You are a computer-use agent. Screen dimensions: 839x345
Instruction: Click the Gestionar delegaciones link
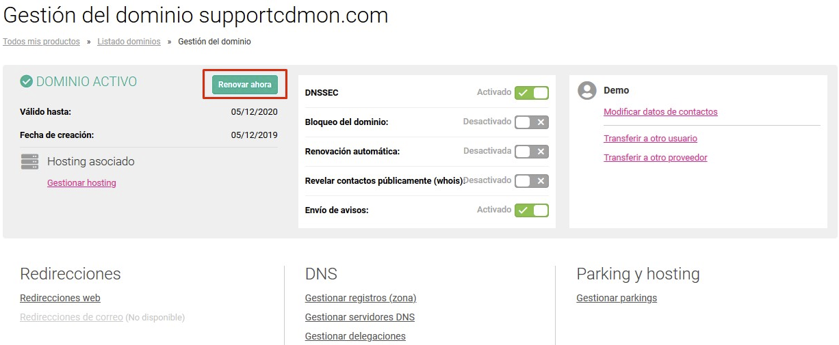[355, 336]
